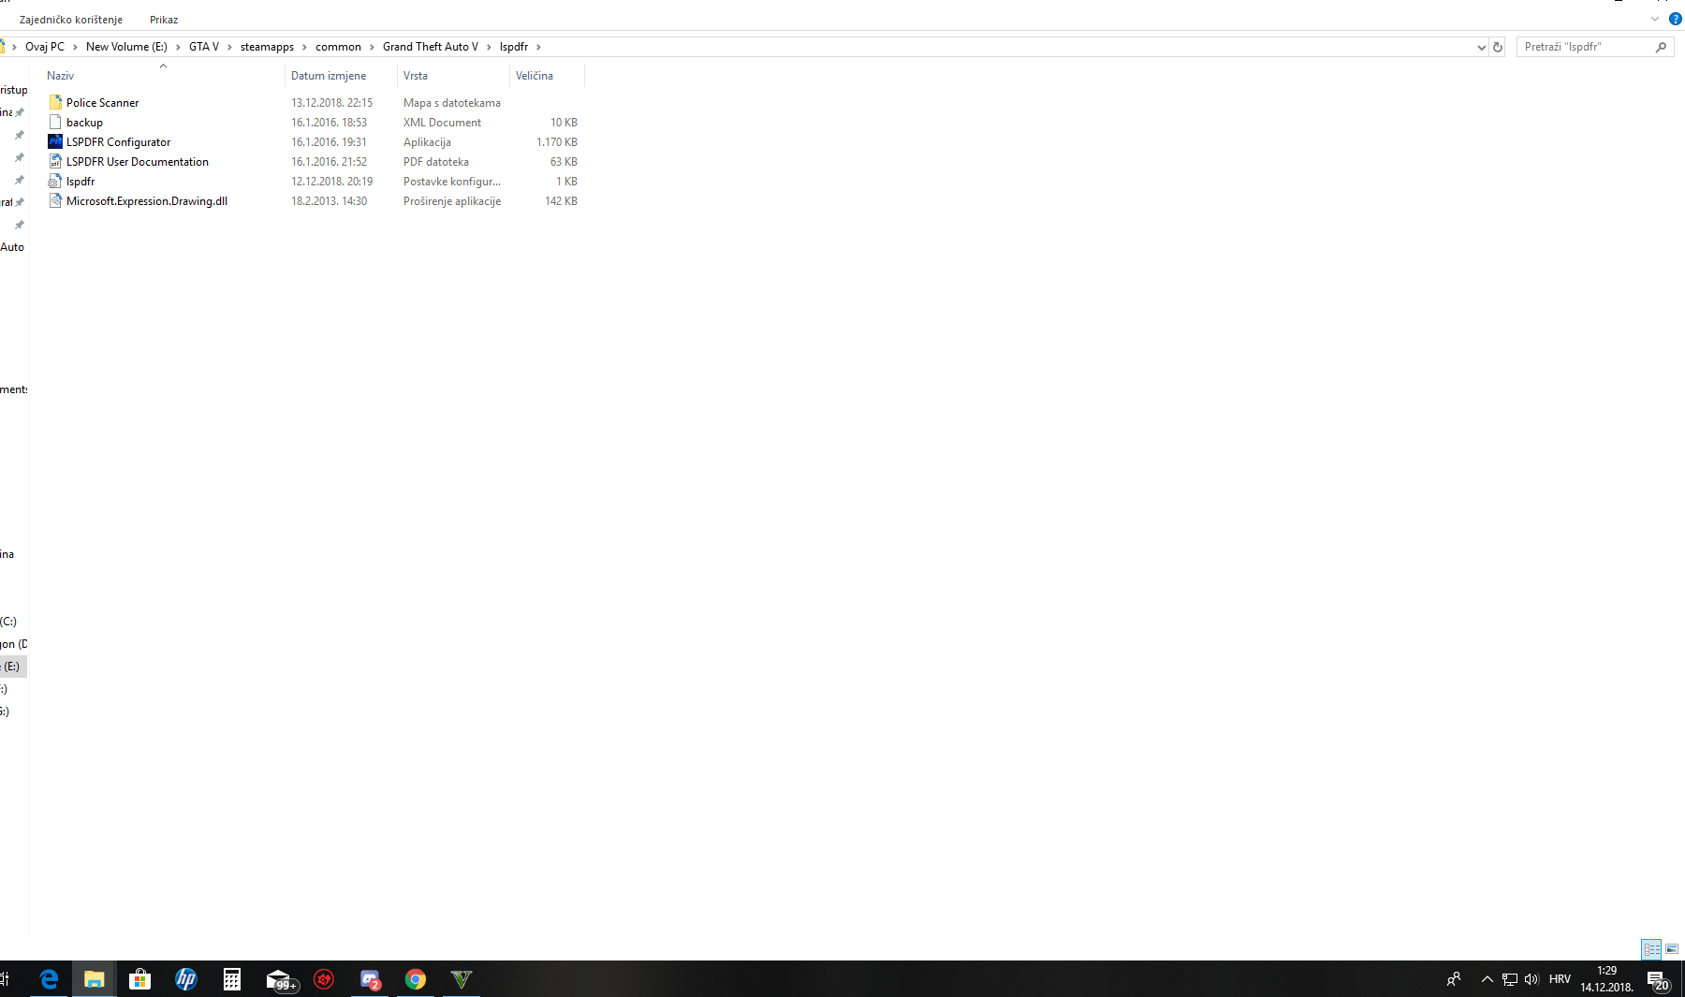Select the backup XML file icon
The width and height of the screenshot is (1685, 997).
pos(55,123)
